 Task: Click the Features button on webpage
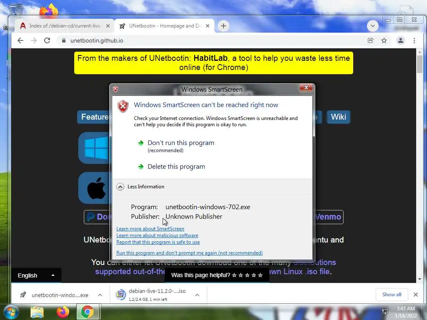(93, 117)
